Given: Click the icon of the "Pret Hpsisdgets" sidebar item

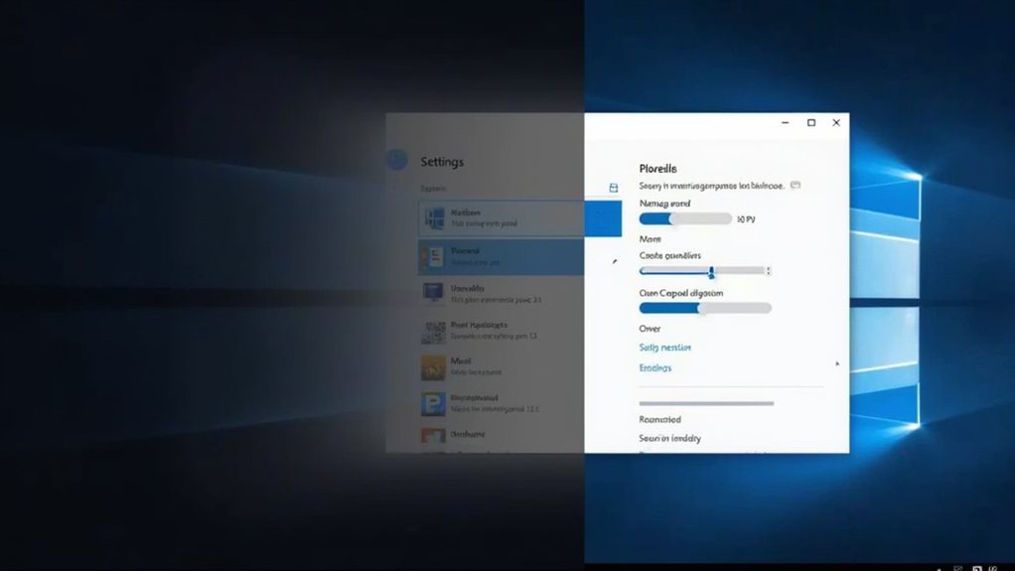Looking at the screenshot, I should pyautogui.click(x=433, y=330).
